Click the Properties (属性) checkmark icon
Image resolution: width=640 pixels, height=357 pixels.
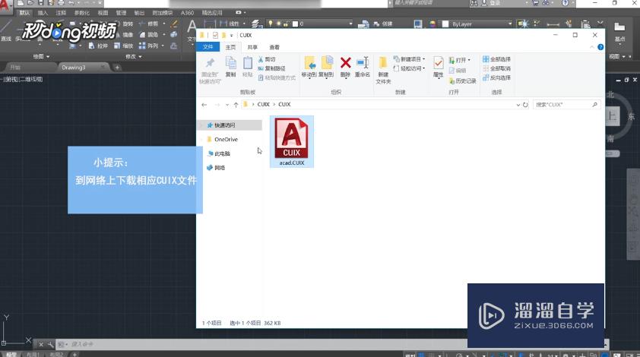point(438,63)
